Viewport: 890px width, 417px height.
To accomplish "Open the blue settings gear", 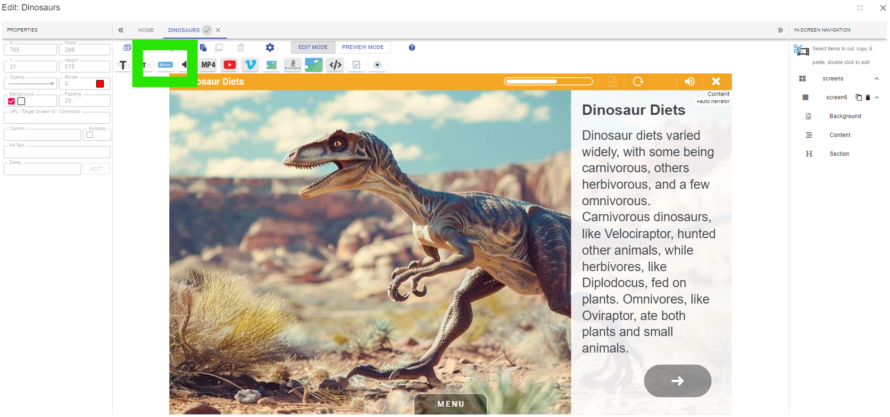I will [x=270, y=48].
